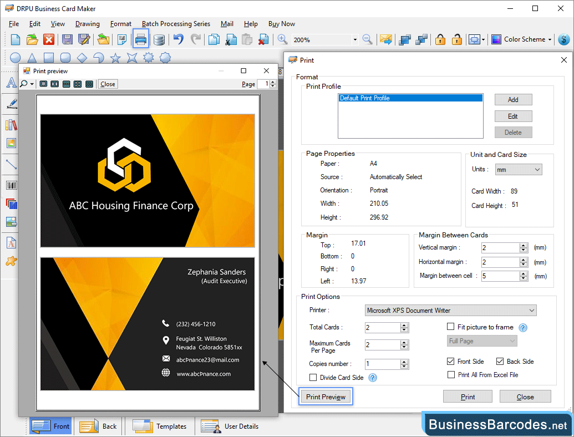Viewport: 574px width, 437px height.
Task: Open the Library books icon in sidebar
Action: 11,125
